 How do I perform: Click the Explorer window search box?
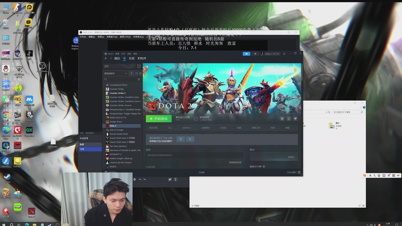pyautogui.click(x=348, y=112)
